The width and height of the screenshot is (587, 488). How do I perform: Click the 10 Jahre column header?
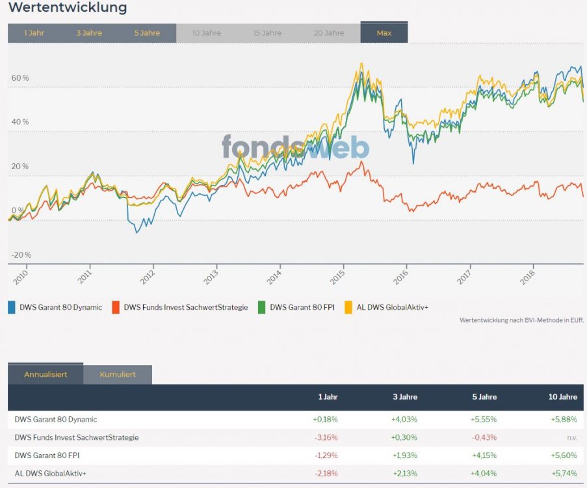562,397
